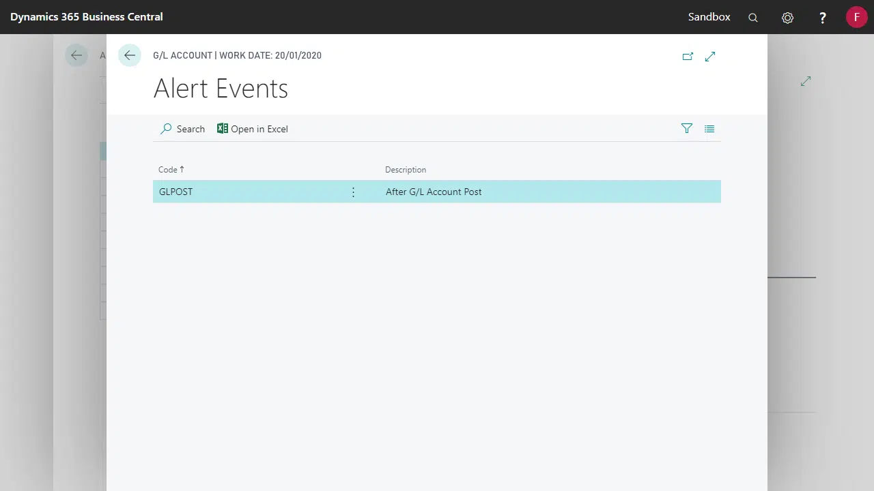This screenshot has height=491, width=874.
Task: Open the Help question mark menu
Action: pos(823,18)
